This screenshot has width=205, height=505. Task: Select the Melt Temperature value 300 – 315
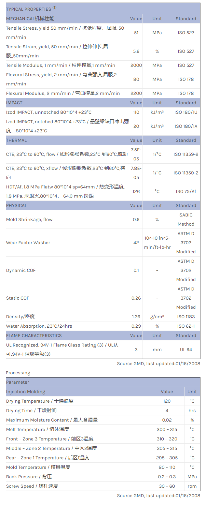[167, 429]
